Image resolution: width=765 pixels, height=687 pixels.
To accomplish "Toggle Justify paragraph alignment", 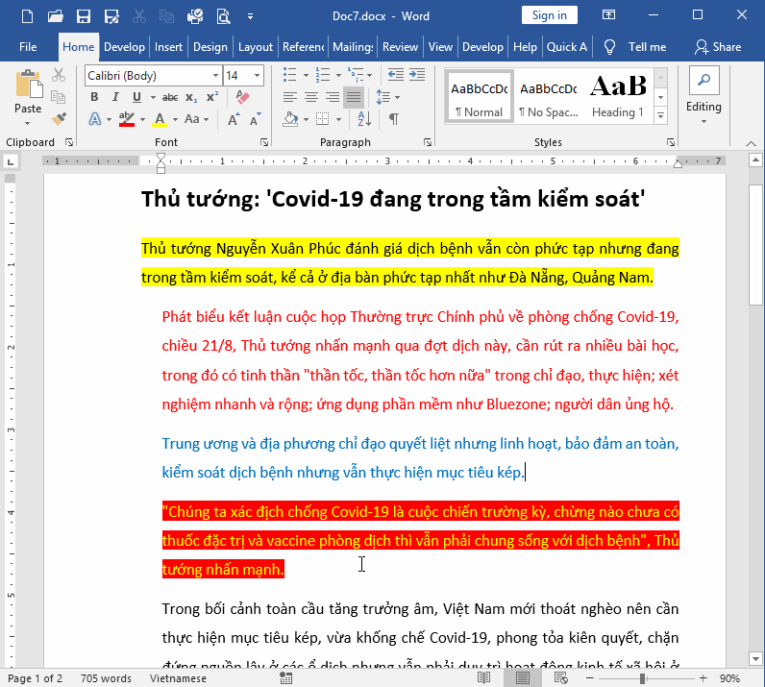I will 354,97.
